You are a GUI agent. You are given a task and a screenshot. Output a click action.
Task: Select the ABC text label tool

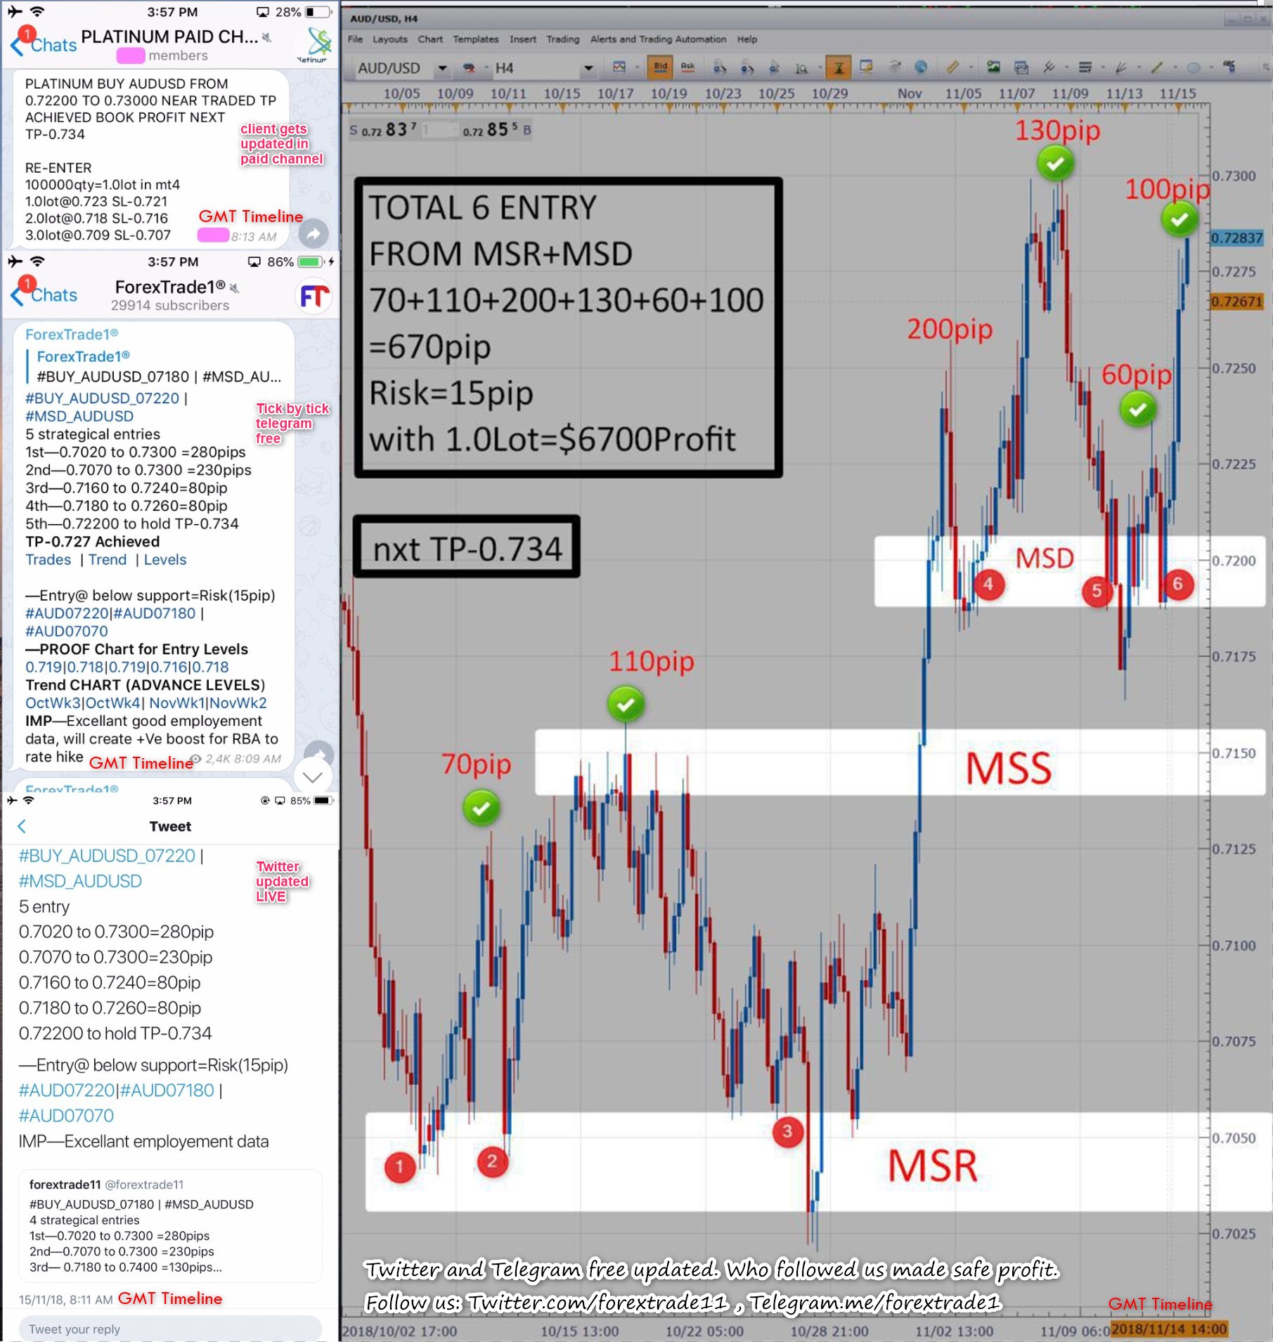(x=1229, y=67)
